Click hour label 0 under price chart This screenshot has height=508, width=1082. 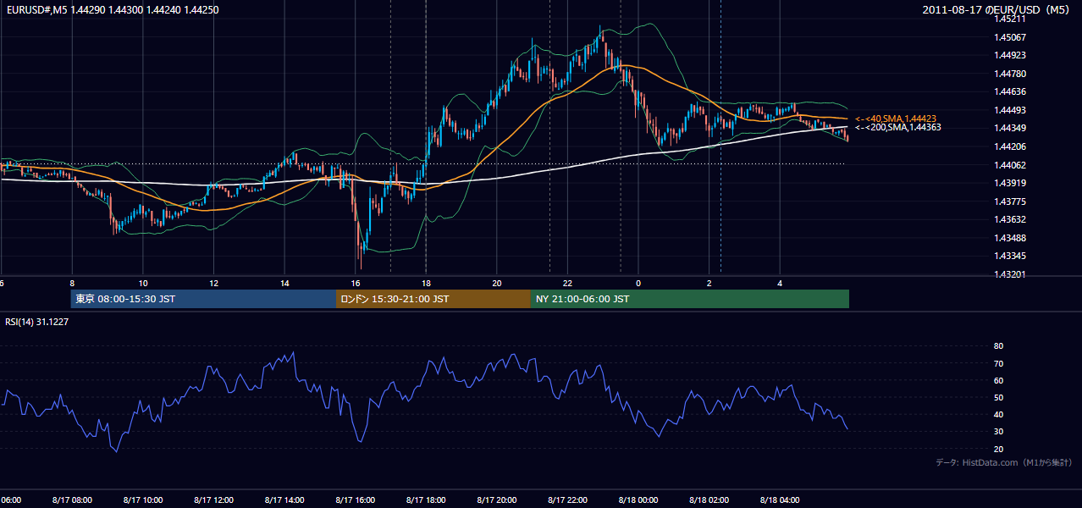(x=638, y=283)
